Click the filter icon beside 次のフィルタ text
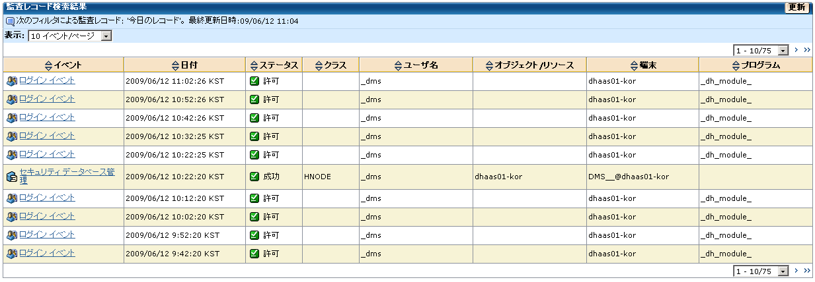Viewport: 815px width, 282px height. pos(10,21)
